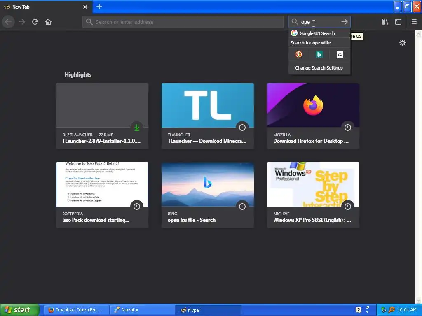Image resolution: width=422 pixels, height=316 pixels.
Task: Open the Bing open isu file highlight
Action: tap(208, 195)
